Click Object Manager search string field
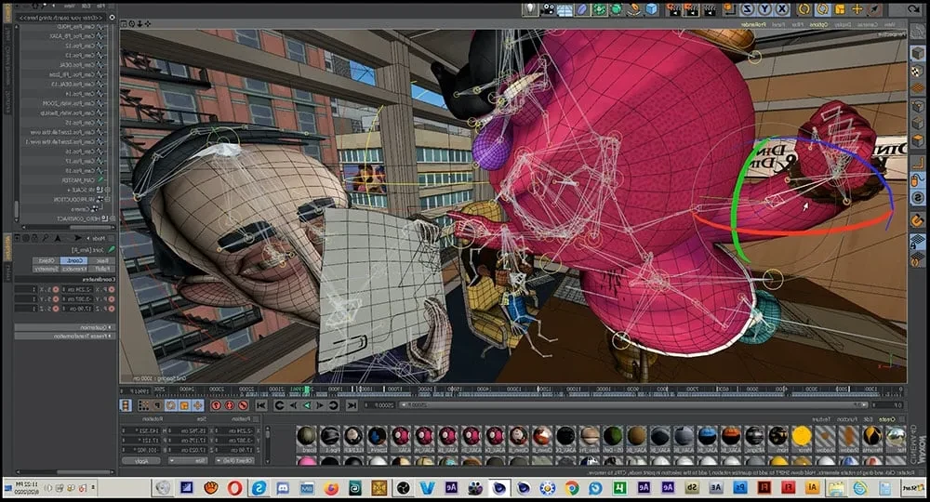930x502 pixels. coord(60,18)
